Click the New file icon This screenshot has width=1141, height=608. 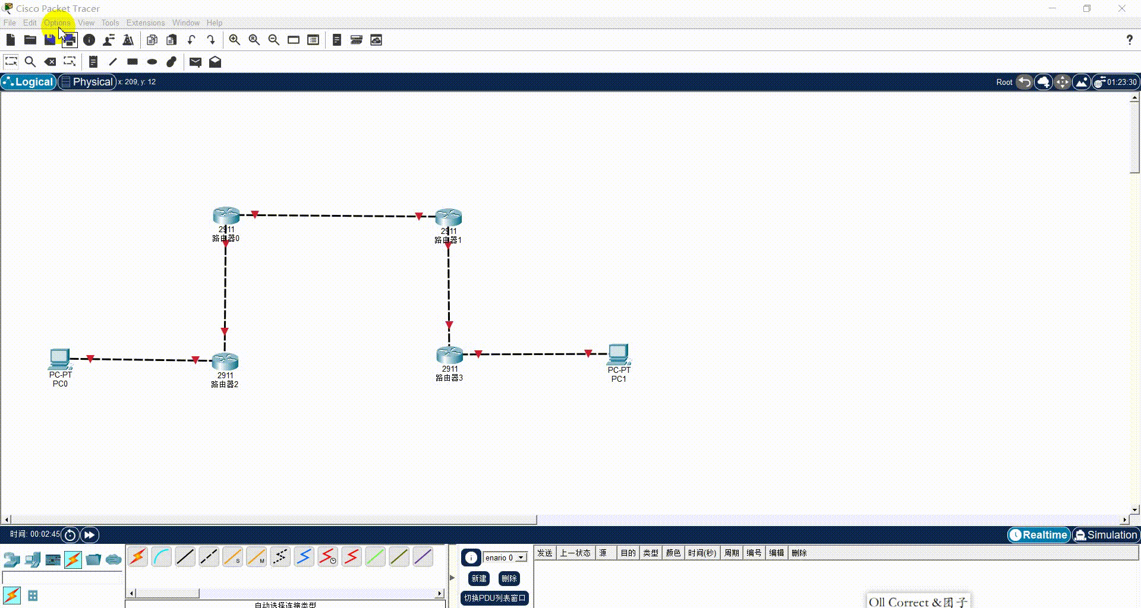point(11,40)
